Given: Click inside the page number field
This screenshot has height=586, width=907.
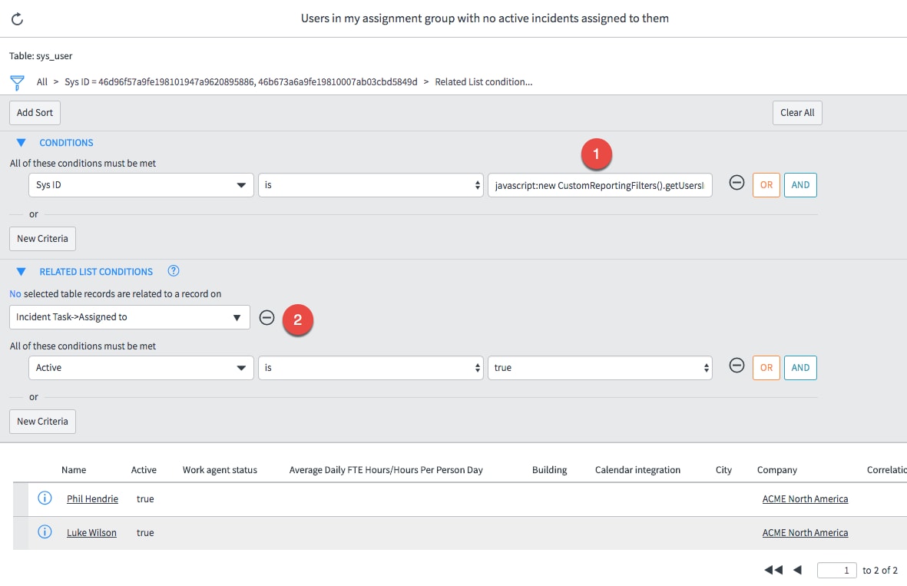Looking at the screenshot, I should pyautogui.click(x=836, y=570).
